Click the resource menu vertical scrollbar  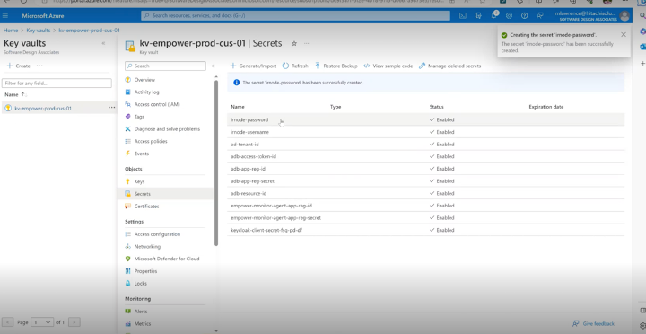coord(216,163)
